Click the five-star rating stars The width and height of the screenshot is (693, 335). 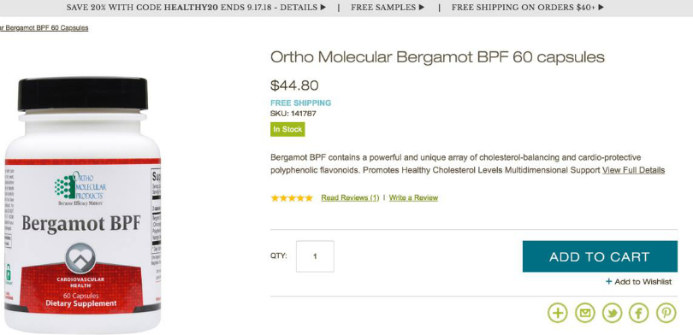292,197
